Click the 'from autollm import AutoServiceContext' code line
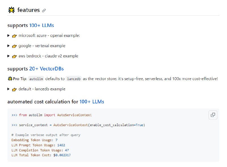 (x=55, y=115)
